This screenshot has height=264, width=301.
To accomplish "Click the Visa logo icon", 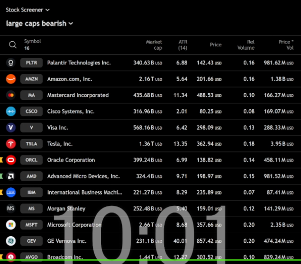I will tap(11, 128).
